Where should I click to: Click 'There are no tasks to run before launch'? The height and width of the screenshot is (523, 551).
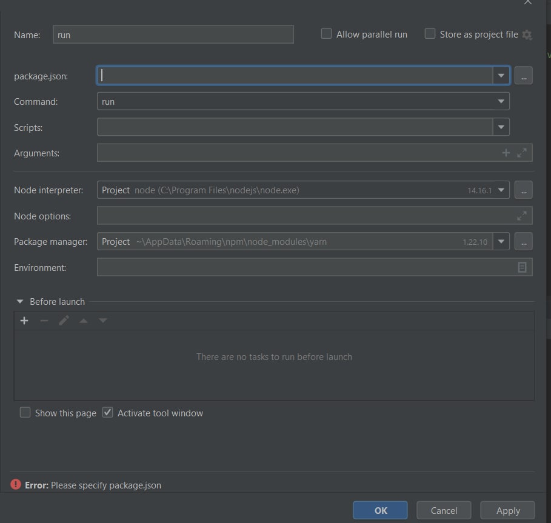[x=274, y=357]
